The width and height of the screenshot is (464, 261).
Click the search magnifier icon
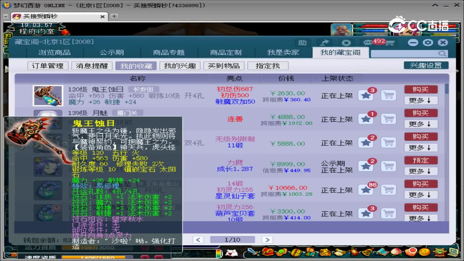(442, 54)
